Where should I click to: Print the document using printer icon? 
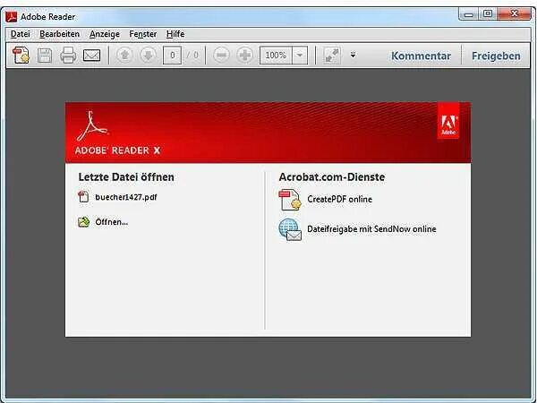(68, 56)
